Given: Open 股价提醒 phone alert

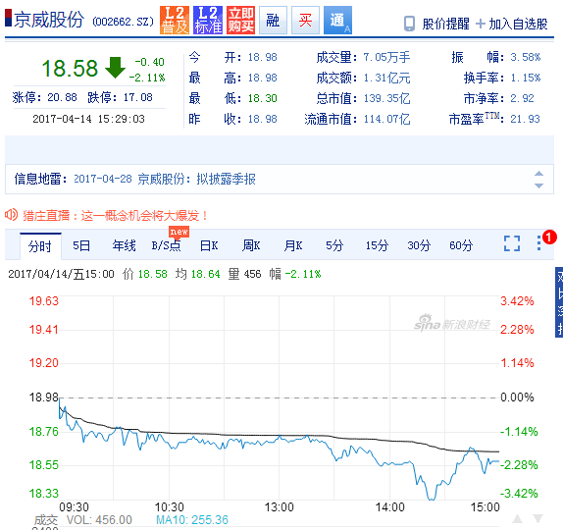Looking at the screenshot, I should pos(436,24).
